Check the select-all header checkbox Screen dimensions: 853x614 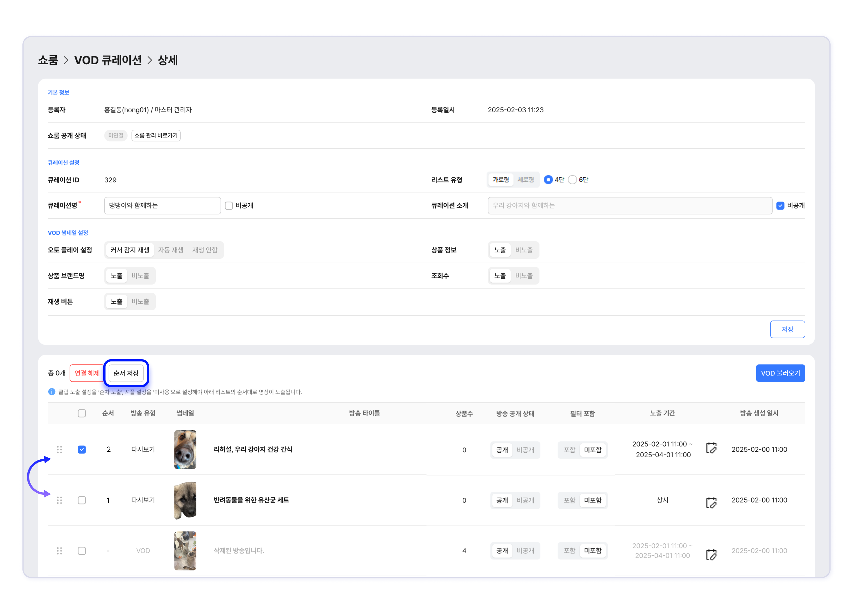point(82,413)
